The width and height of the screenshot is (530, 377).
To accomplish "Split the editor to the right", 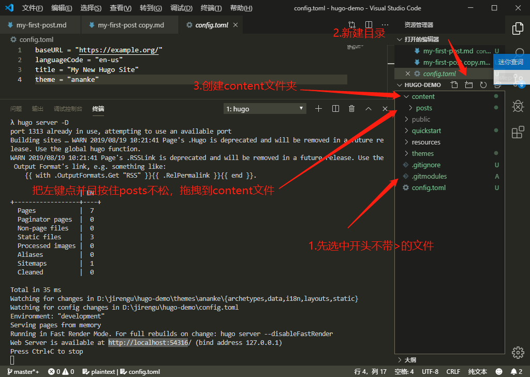I will click(369, 25).
